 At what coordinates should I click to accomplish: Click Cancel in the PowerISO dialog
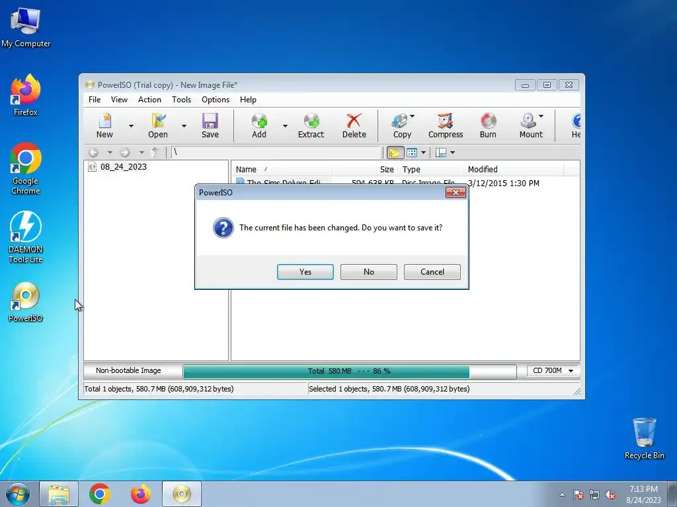tap(432, 272)
